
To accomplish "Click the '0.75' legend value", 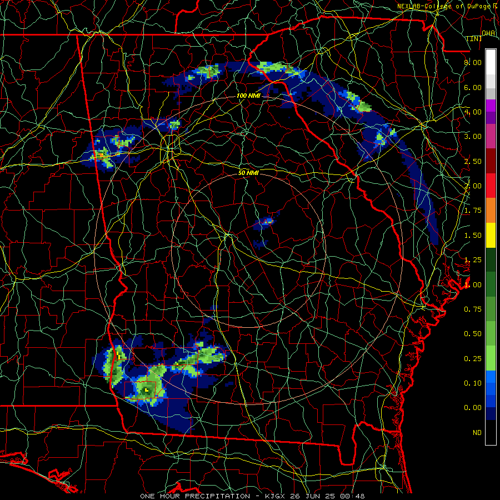I will coord(473,309).
